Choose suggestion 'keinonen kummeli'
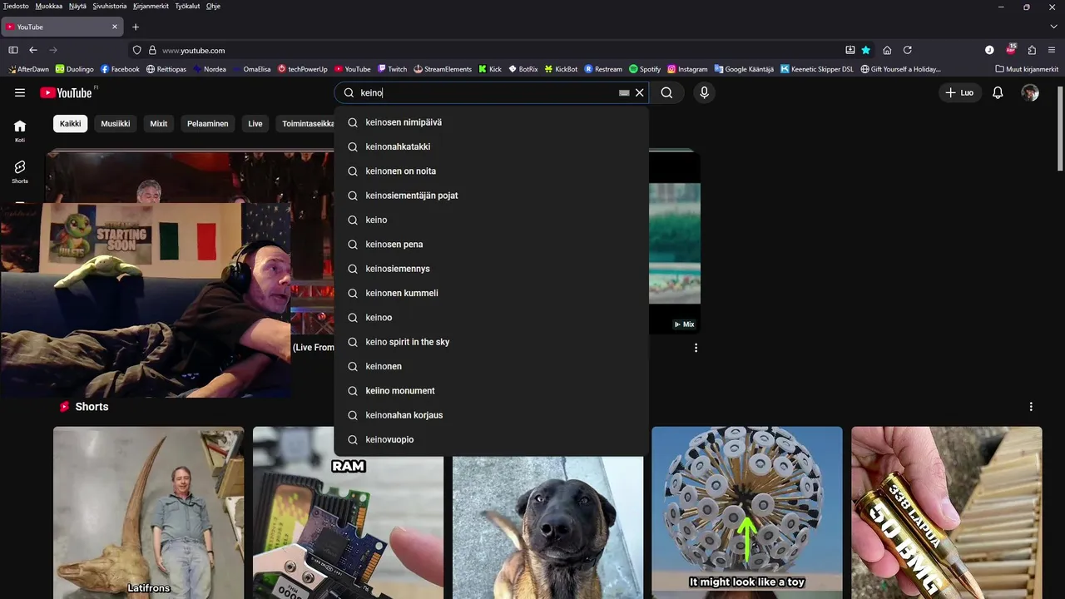Viewport: 1065px width, 599px height. [491, 293]
